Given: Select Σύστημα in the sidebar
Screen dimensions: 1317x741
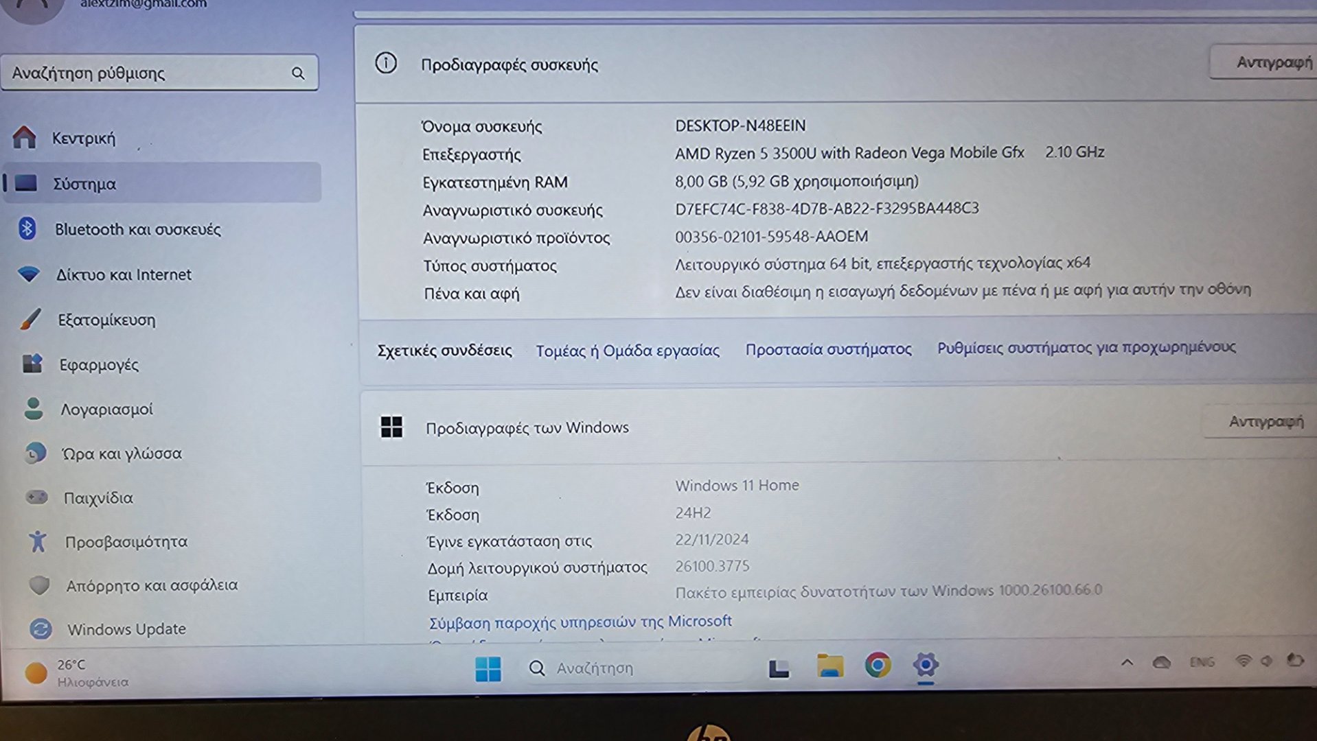Looking at the screenshot, I should pyautogui.click(x=161, y=183).
